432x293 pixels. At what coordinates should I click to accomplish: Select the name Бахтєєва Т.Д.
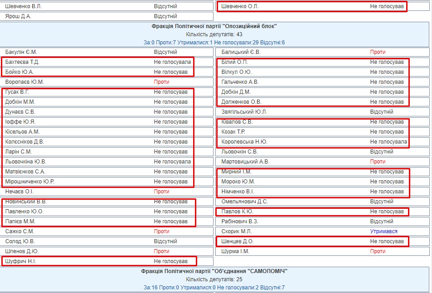coord(23,62)
